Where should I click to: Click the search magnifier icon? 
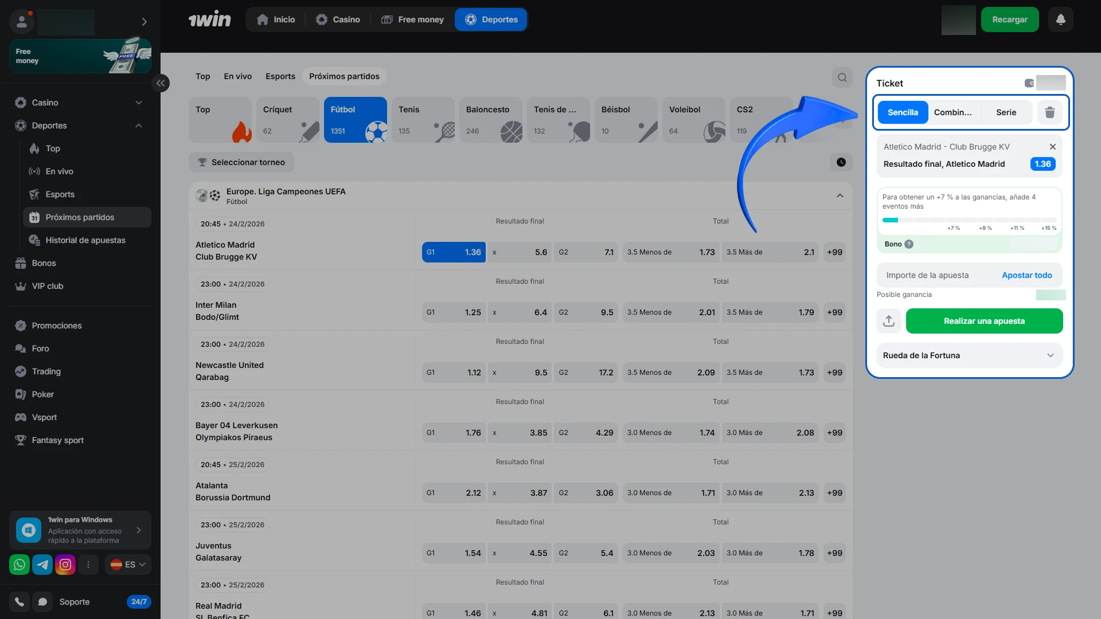842,77
